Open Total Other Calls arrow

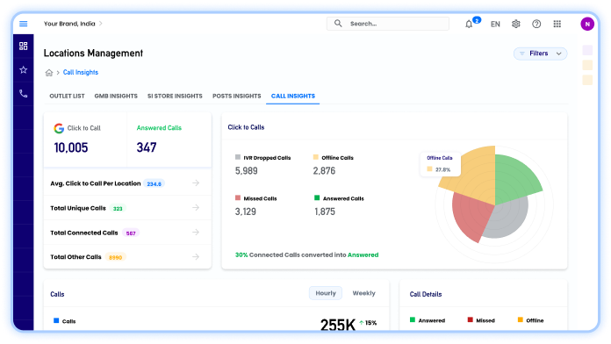click(x=196, y=257)
